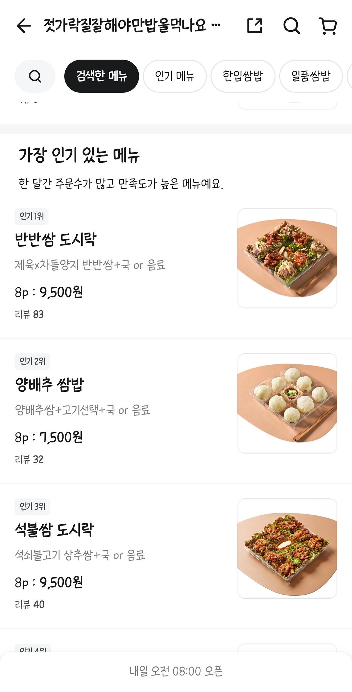This screenshot has width=352, height=692.
Task: Tap the 리뷰 40 review count
Action: point(30,605)
